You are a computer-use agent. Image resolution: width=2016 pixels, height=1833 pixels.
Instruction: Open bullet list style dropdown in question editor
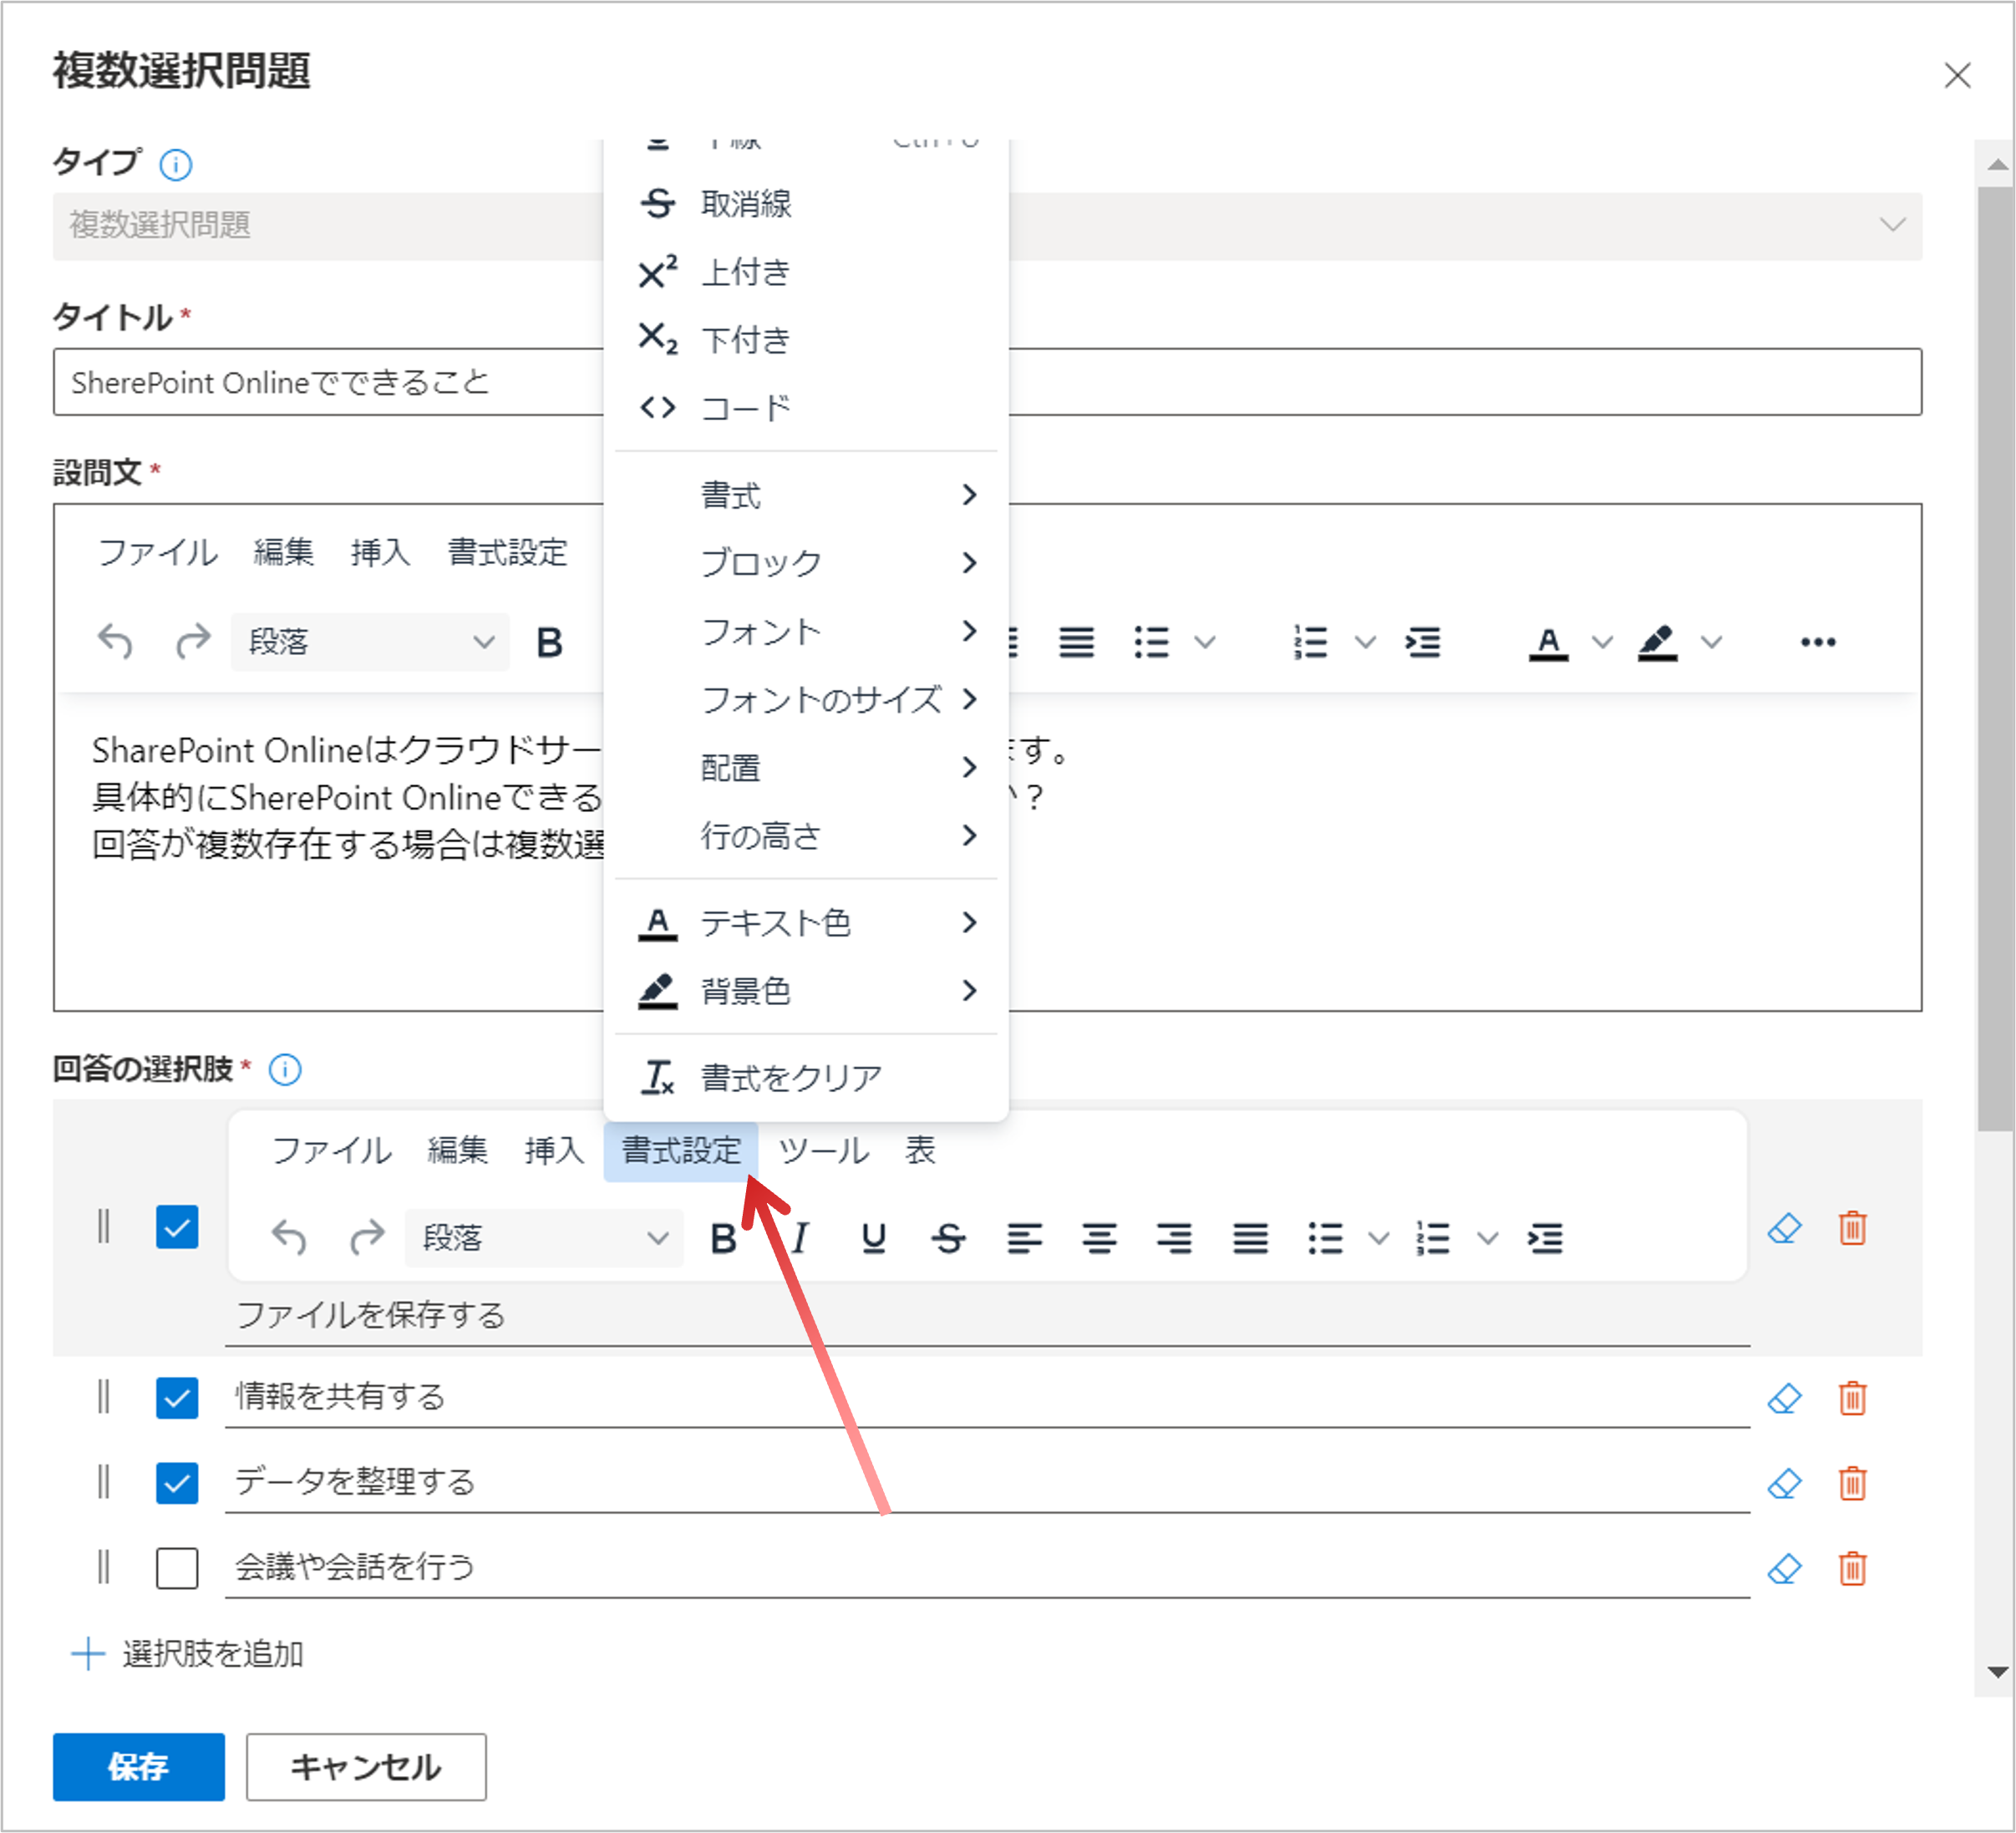[x=1206, y=642]
